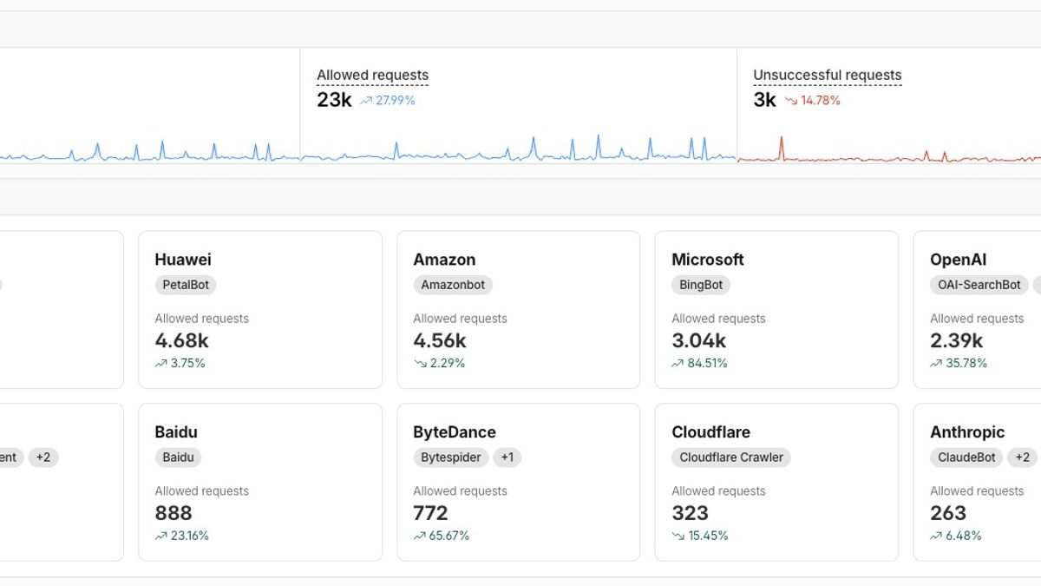Open the Huawei crawler card title
The height and width of the screenshot is (586, 1041).
tap(183, 260)
